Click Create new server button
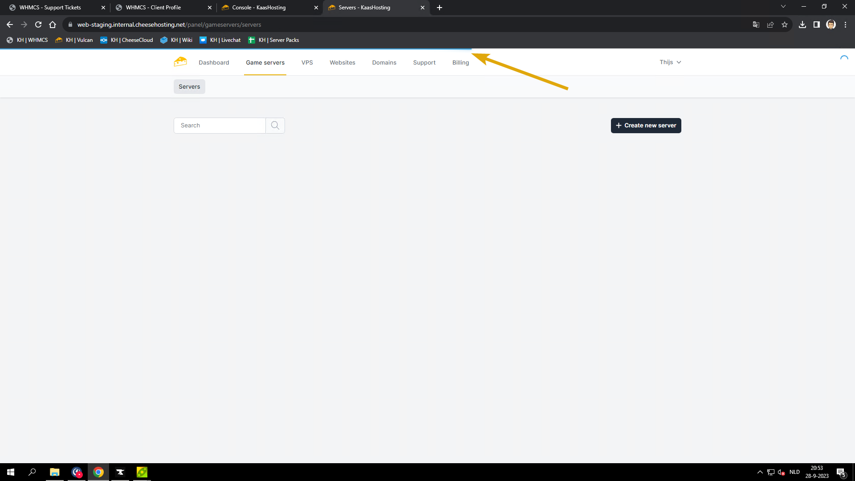Image resolution: width=855 pixels, height=481 pixels. pos(646,126)
